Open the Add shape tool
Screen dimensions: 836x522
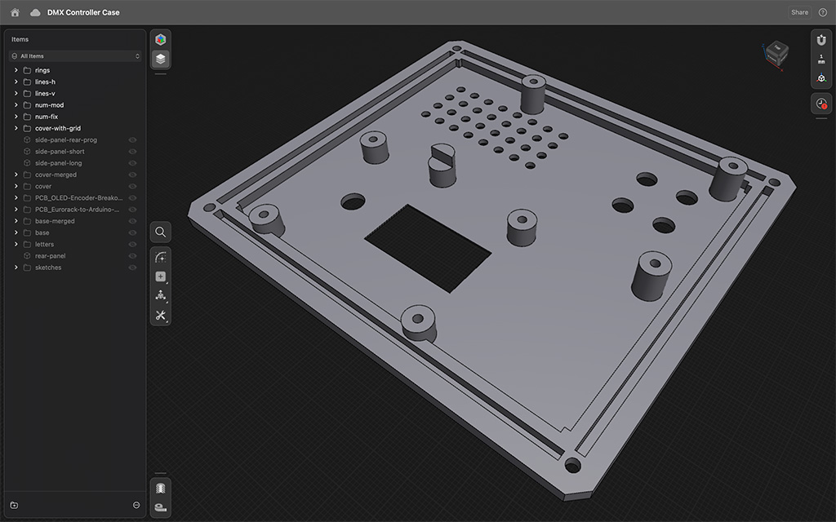pyautogui.click(x=161, y=276)
